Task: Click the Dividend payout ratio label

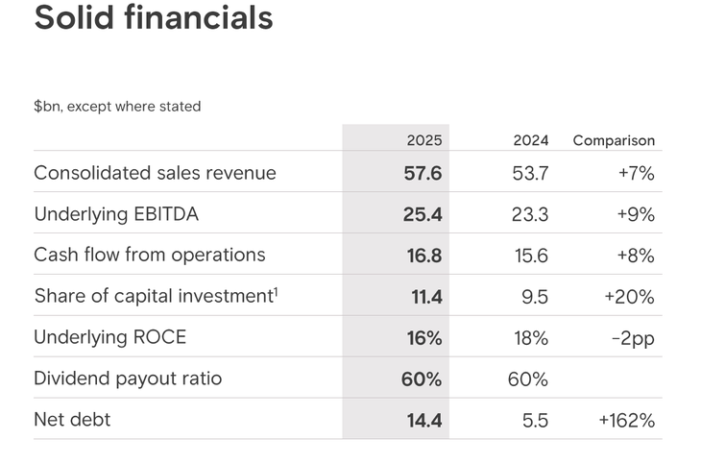Action: (x=128, y=379)
